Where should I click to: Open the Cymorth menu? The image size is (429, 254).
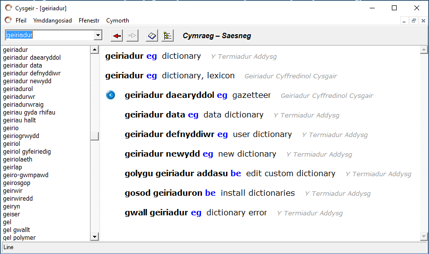[118, 21]
